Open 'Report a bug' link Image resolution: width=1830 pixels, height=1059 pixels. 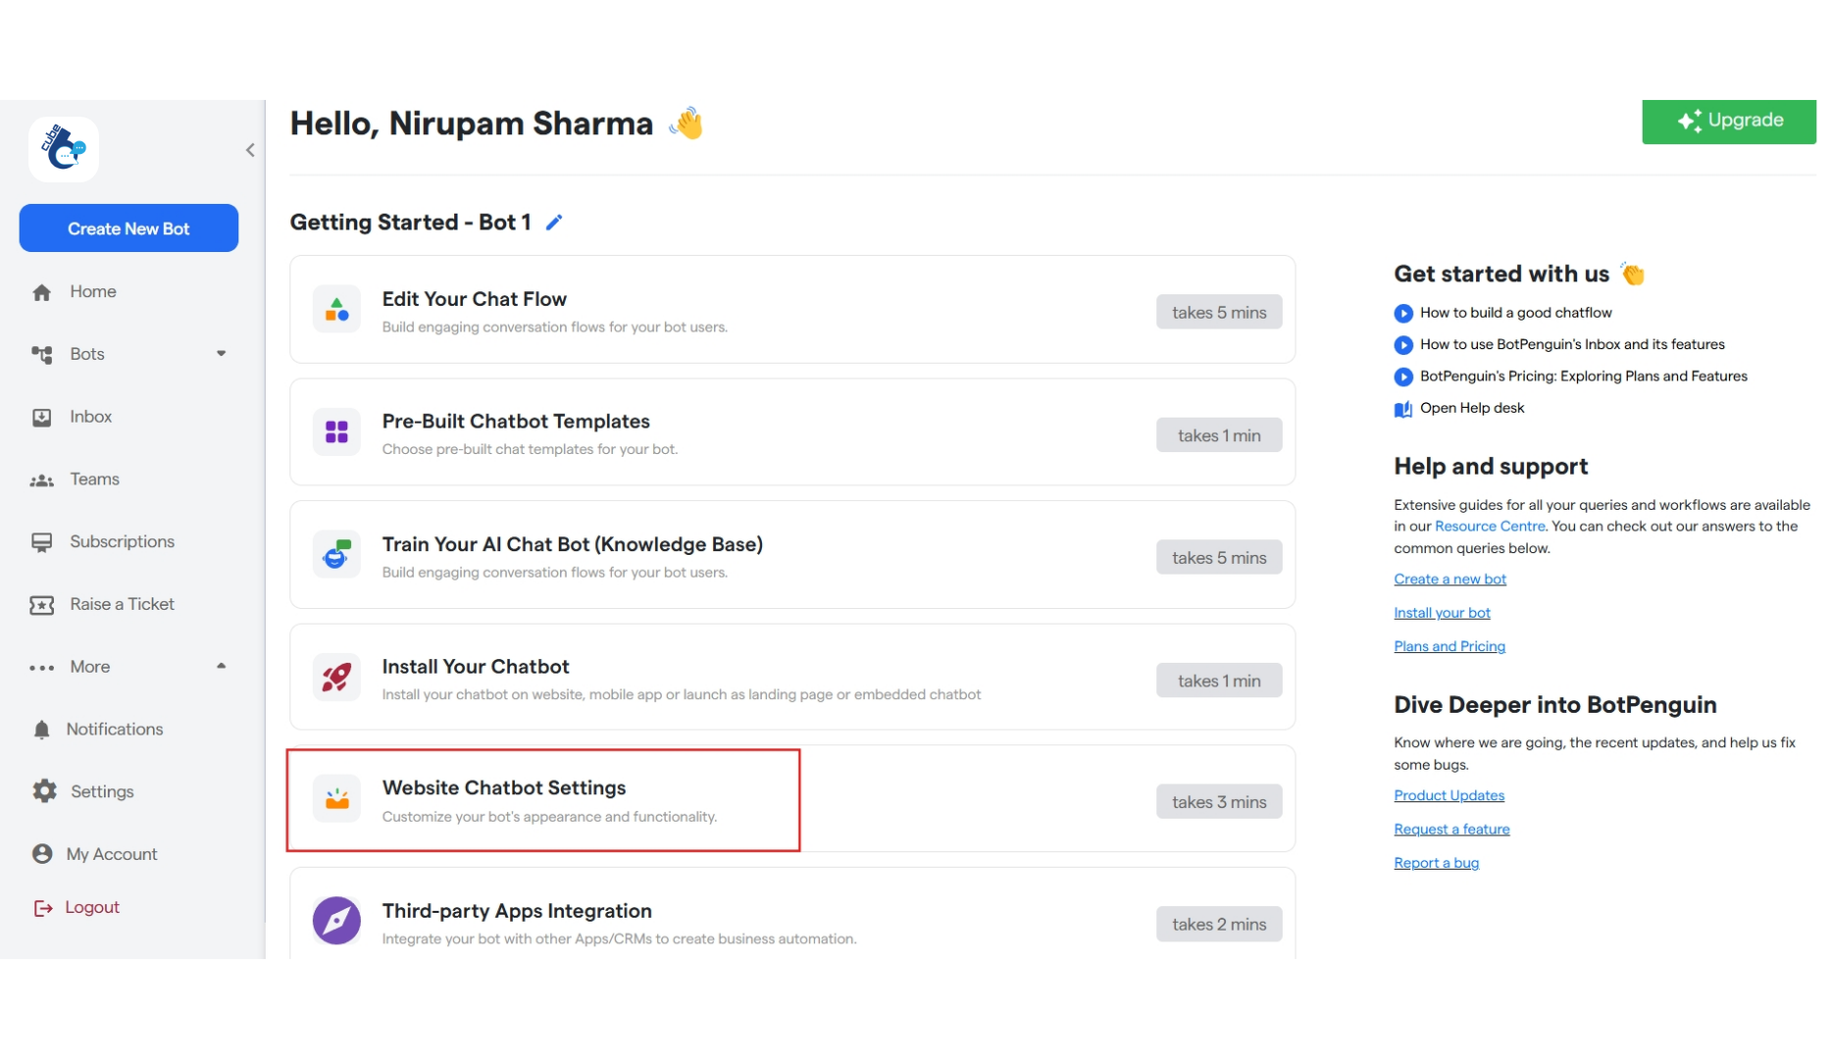(x=1436, y=863)
